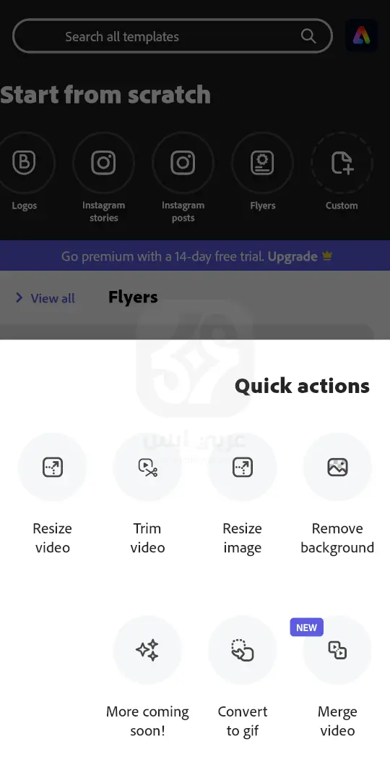The image size is (390, 765).
Task: Select the Trim video action icon
Action: [147, 468]
